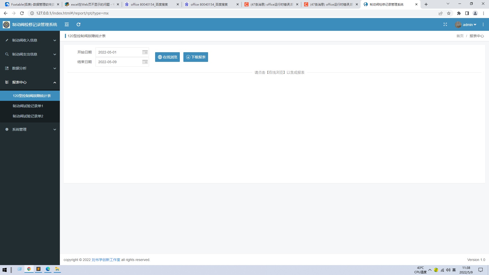The image size is (489, 275).
Task: Click the volume icon in the system tray
Action: click(448, 270)
